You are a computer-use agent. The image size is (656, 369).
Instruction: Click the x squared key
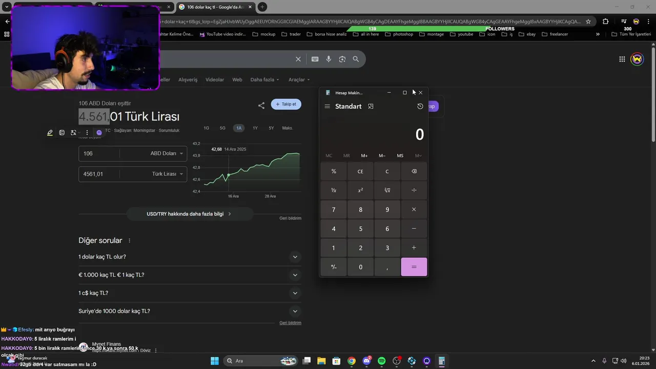(x=360, y=190)
